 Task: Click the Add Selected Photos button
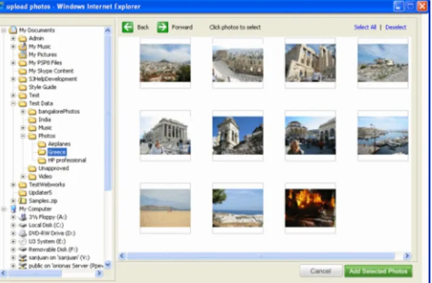[x=378, y=271]
